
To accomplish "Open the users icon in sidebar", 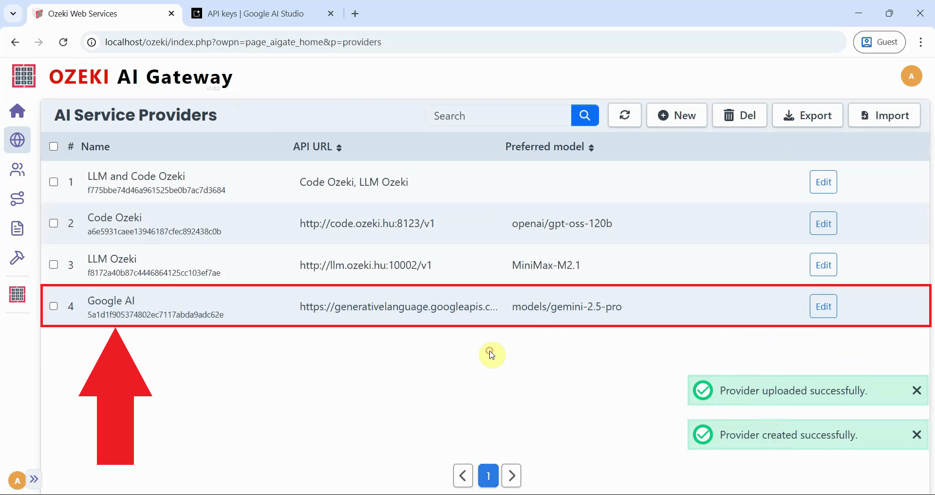I will point(18,170).
